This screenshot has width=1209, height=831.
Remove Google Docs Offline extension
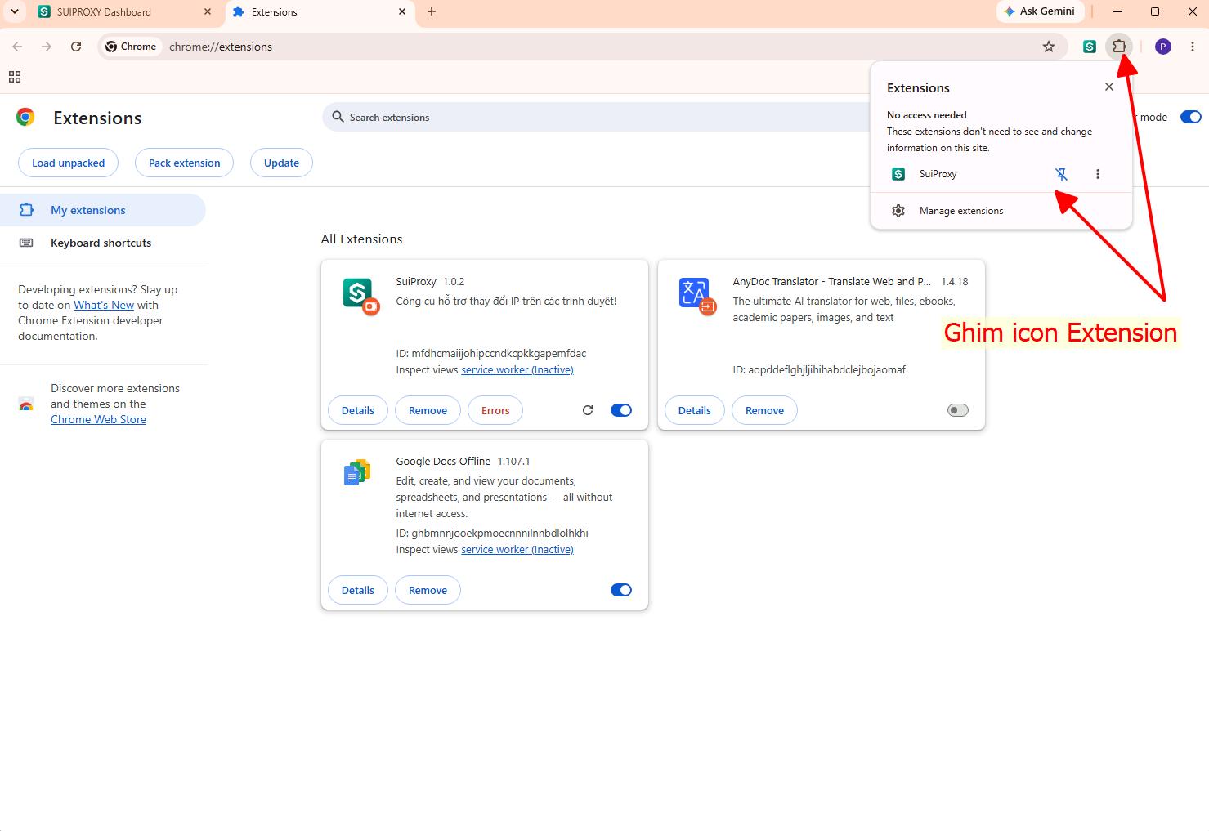[428, 590]
